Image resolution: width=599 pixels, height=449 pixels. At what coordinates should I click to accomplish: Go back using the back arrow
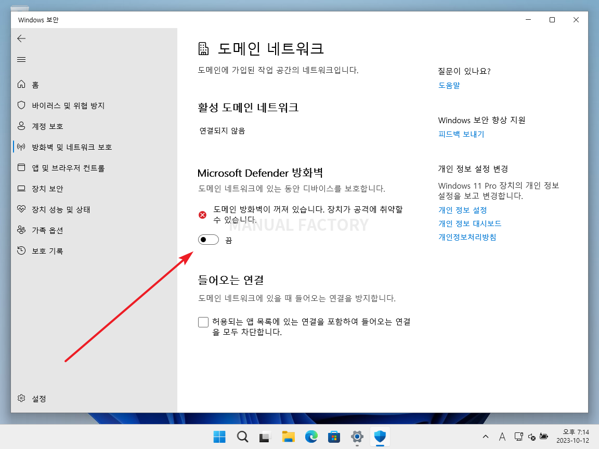[21, 38]
